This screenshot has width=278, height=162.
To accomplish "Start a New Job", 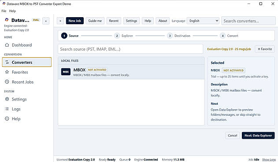I will [75, 21].
